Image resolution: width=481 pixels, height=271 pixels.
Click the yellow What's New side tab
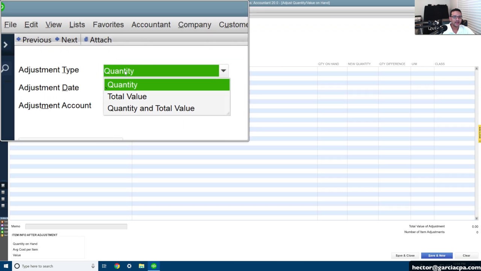[479, 134]
